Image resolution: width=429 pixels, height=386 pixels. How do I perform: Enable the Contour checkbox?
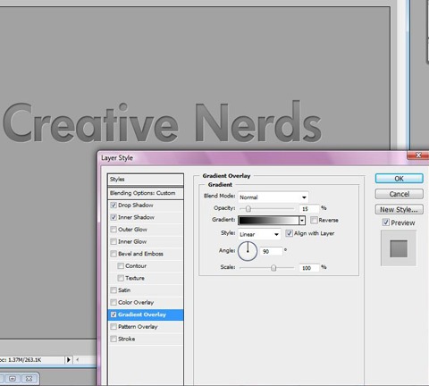point(121,266)
